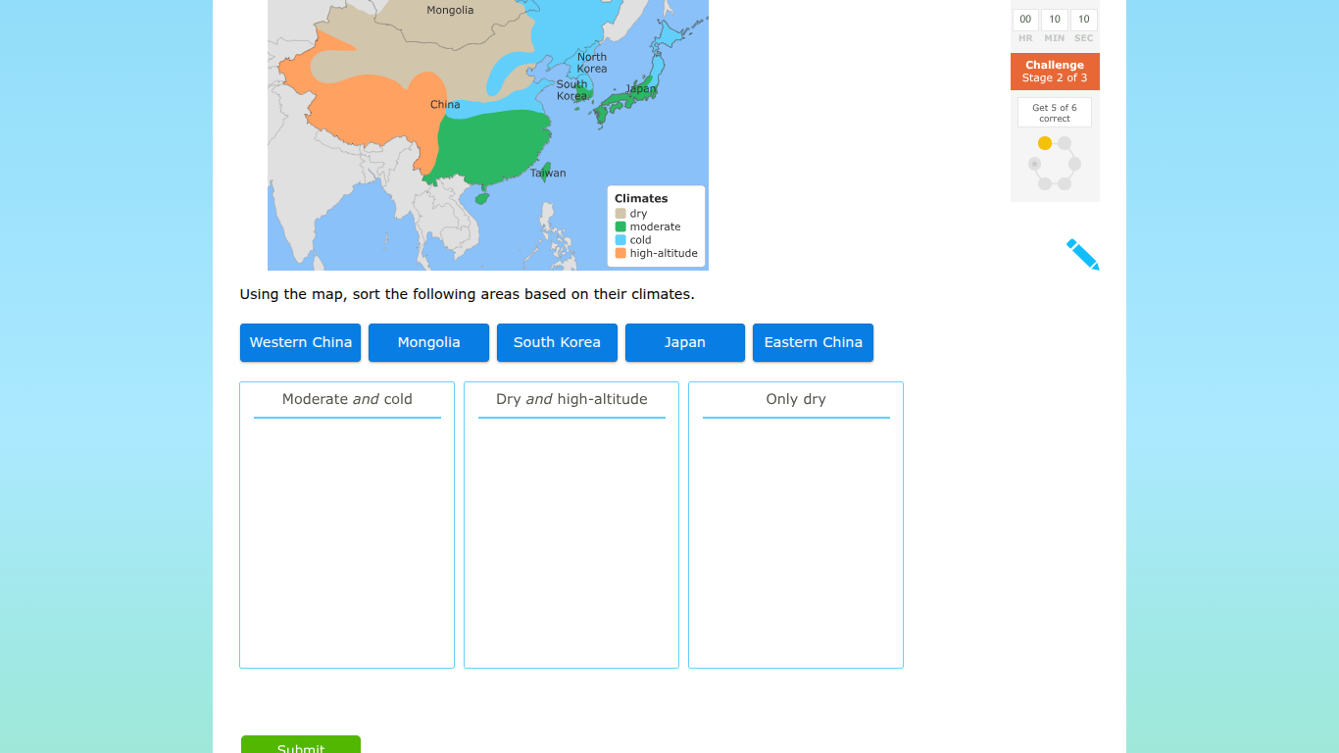This screenshot has width=1339, height=753.
Task: Click the moderate climate legend swatch
Action: point(621,226)
